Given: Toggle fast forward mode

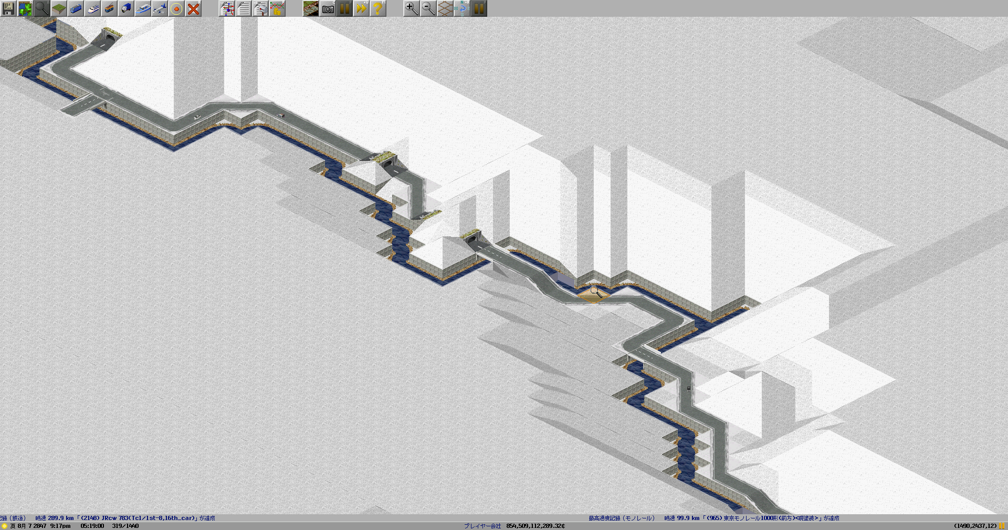Looking at the screenshot, I should coord(361,8).
